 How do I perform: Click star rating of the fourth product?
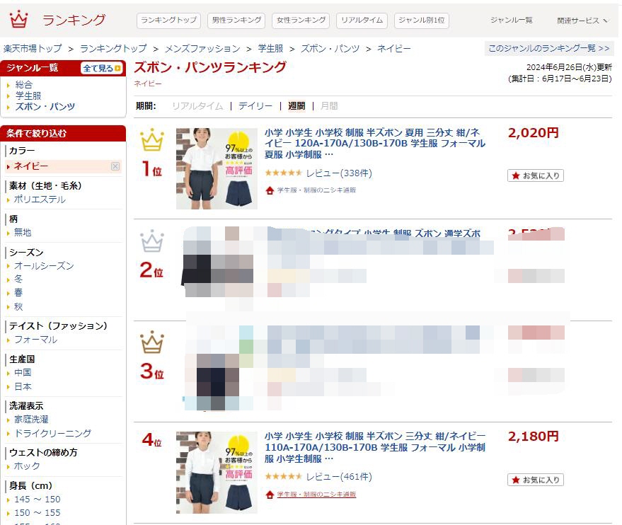[283, 477]
